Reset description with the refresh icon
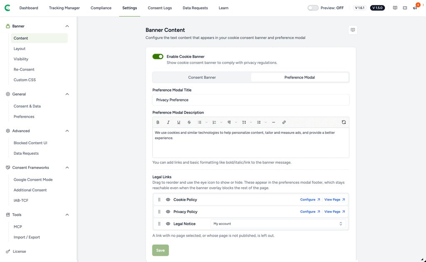 [344, 122]
